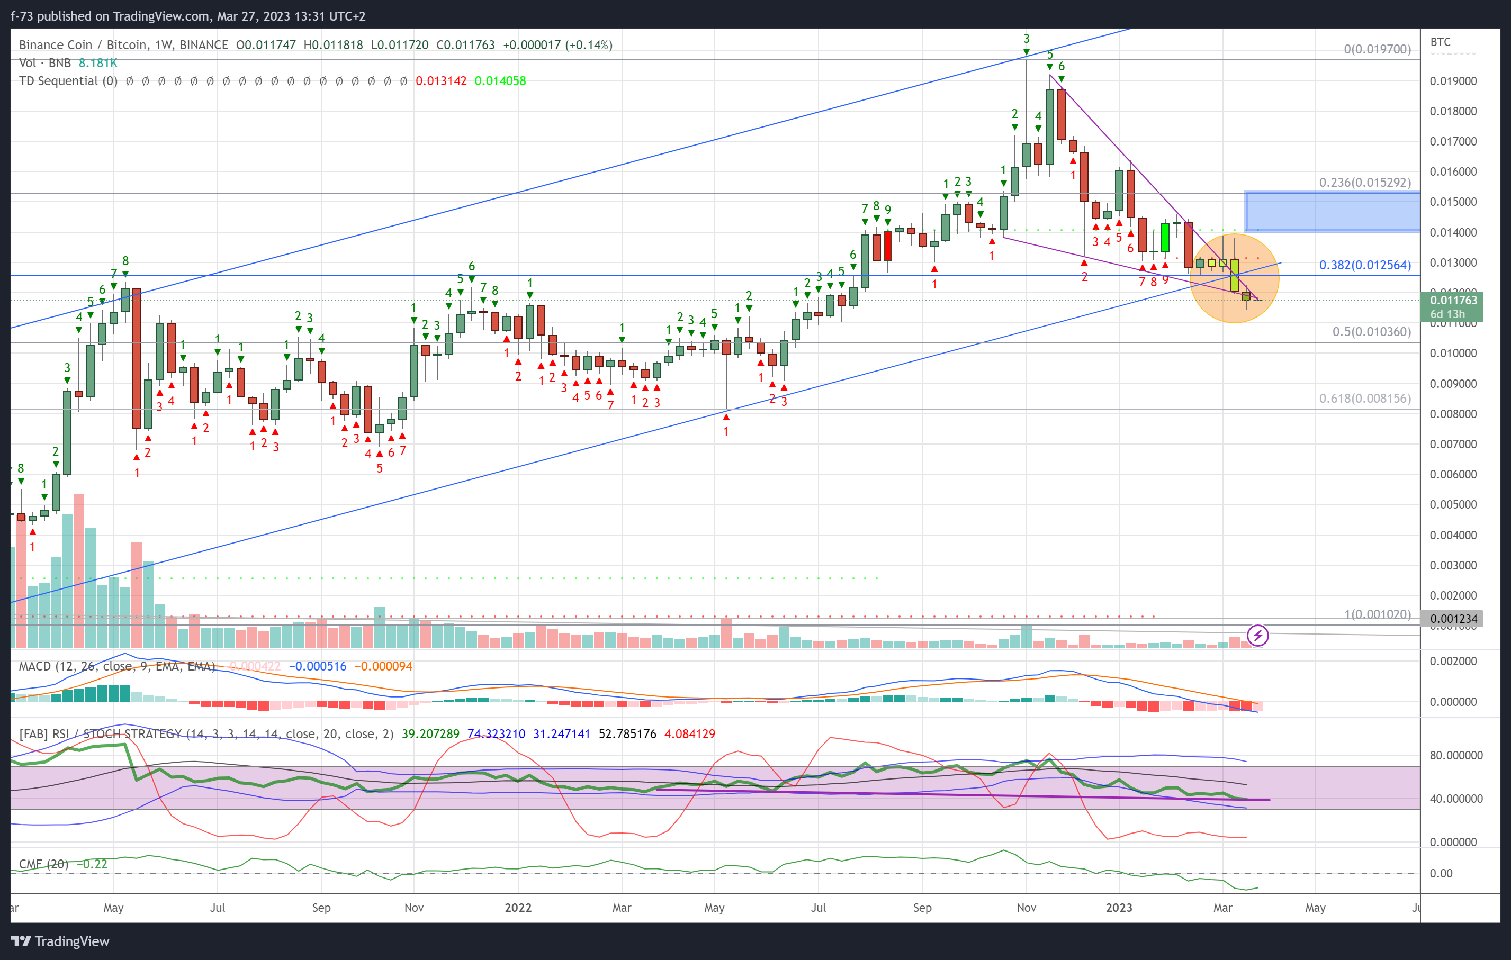Screen dimensions: 1511x960
Task: Click the CMF (20) indicator label
Action: 43,864
